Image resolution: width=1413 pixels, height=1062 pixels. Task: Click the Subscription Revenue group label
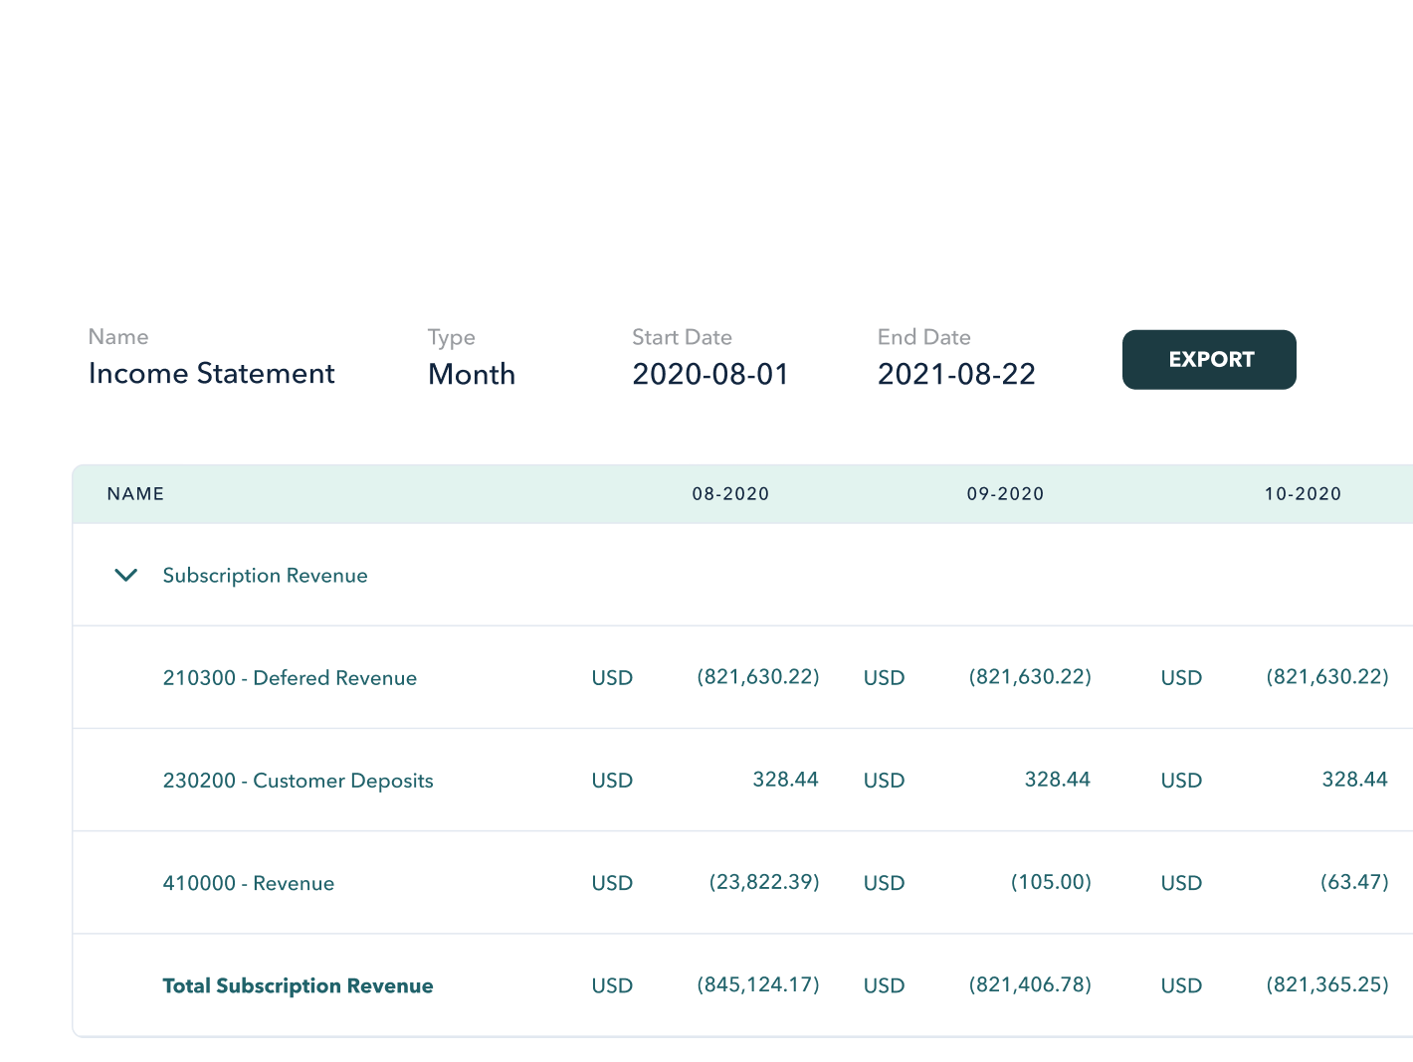(265, 576)
